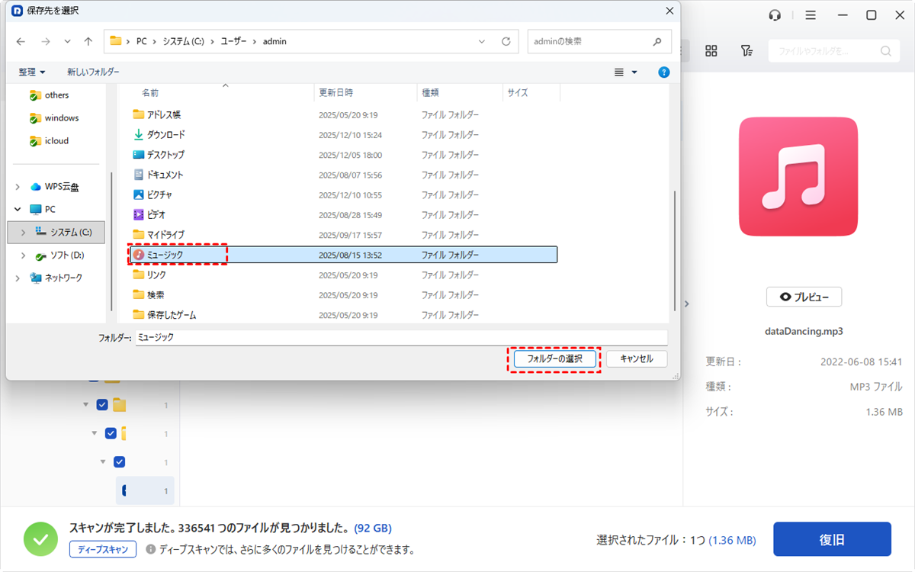Open the filter funnel icon

[x=746, y=50]
